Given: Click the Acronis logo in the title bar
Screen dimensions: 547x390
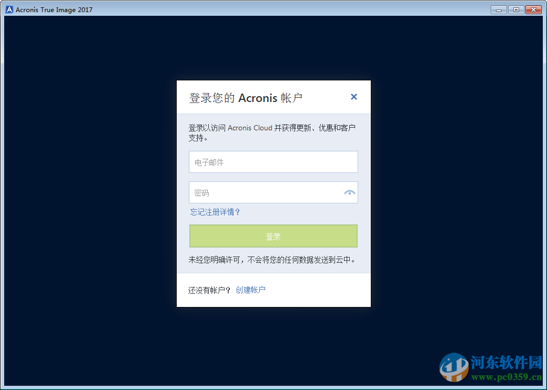Looking at the screenshot, I should pyautogui.click(x=9, y=9).
